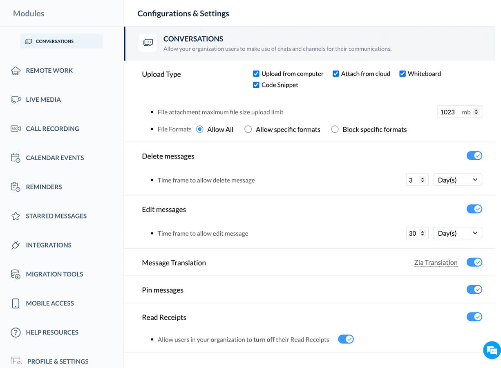Click the Call Recording REC icon
Image resolution: width=501 pixels, height=368 pixels.
point(16,129)
